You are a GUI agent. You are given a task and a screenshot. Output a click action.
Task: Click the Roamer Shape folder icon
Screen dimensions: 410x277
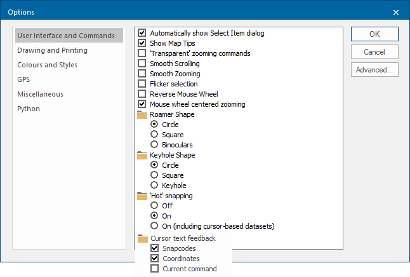tap(142, 114)
